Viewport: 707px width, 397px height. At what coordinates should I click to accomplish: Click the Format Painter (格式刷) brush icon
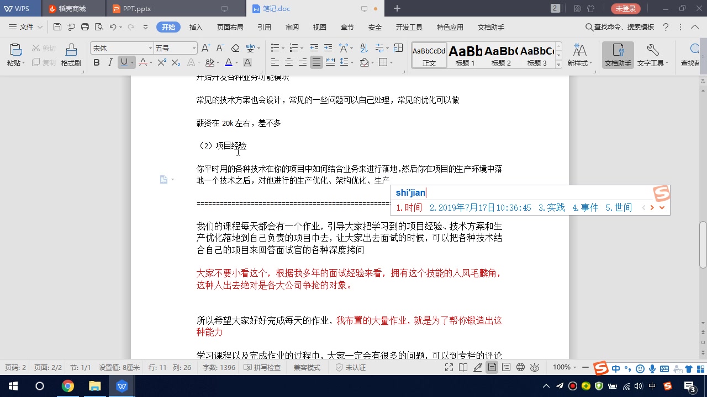pyautogui.click(x=71, y=50)
